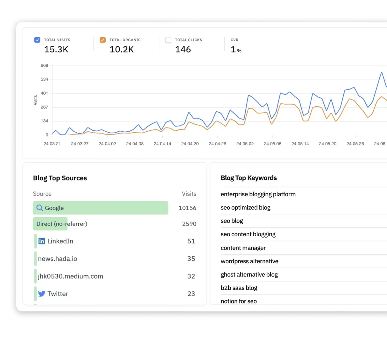Click the LinkedIn icon in the sources list
Viewport: 387px width, 340px height.
coord(41,241)
